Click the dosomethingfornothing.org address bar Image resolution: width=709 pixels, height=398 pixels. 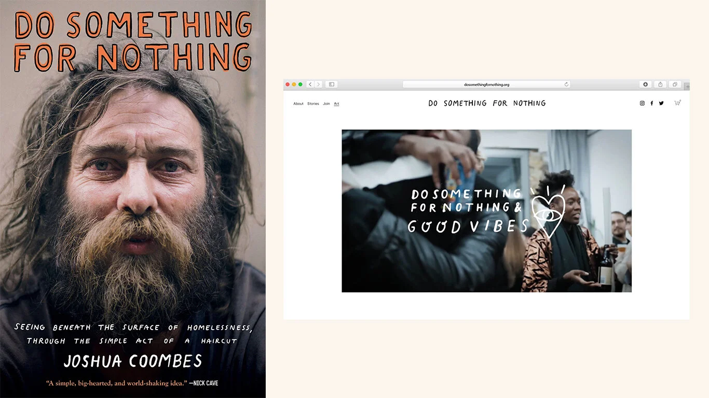click(486, 84)
